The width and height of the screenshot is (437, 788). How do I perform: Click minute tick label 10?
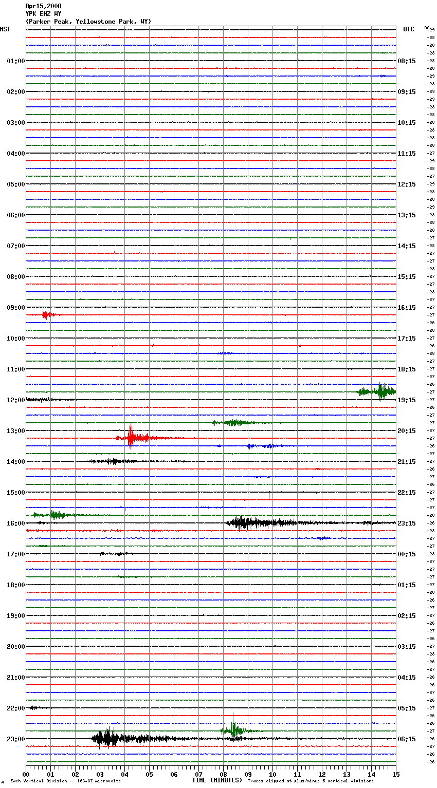(x=272, y=775)
